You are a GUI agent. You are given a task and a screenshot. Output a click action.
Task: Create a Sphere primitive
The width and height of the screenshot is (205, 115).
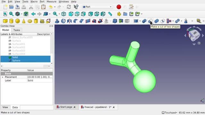point(18,21)
